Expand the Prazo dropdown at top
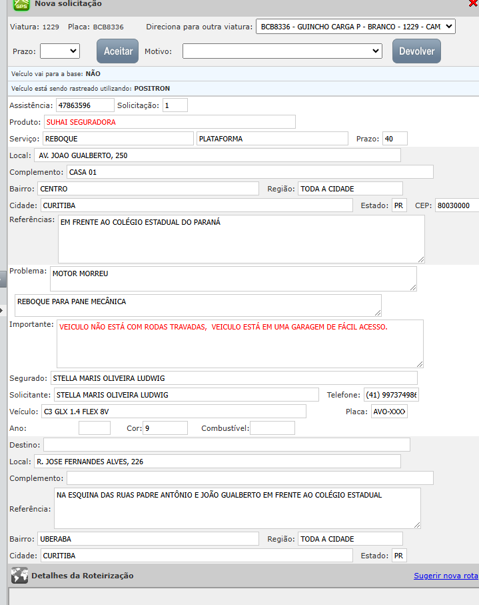The image size is (479, 605). click(59, 51)
